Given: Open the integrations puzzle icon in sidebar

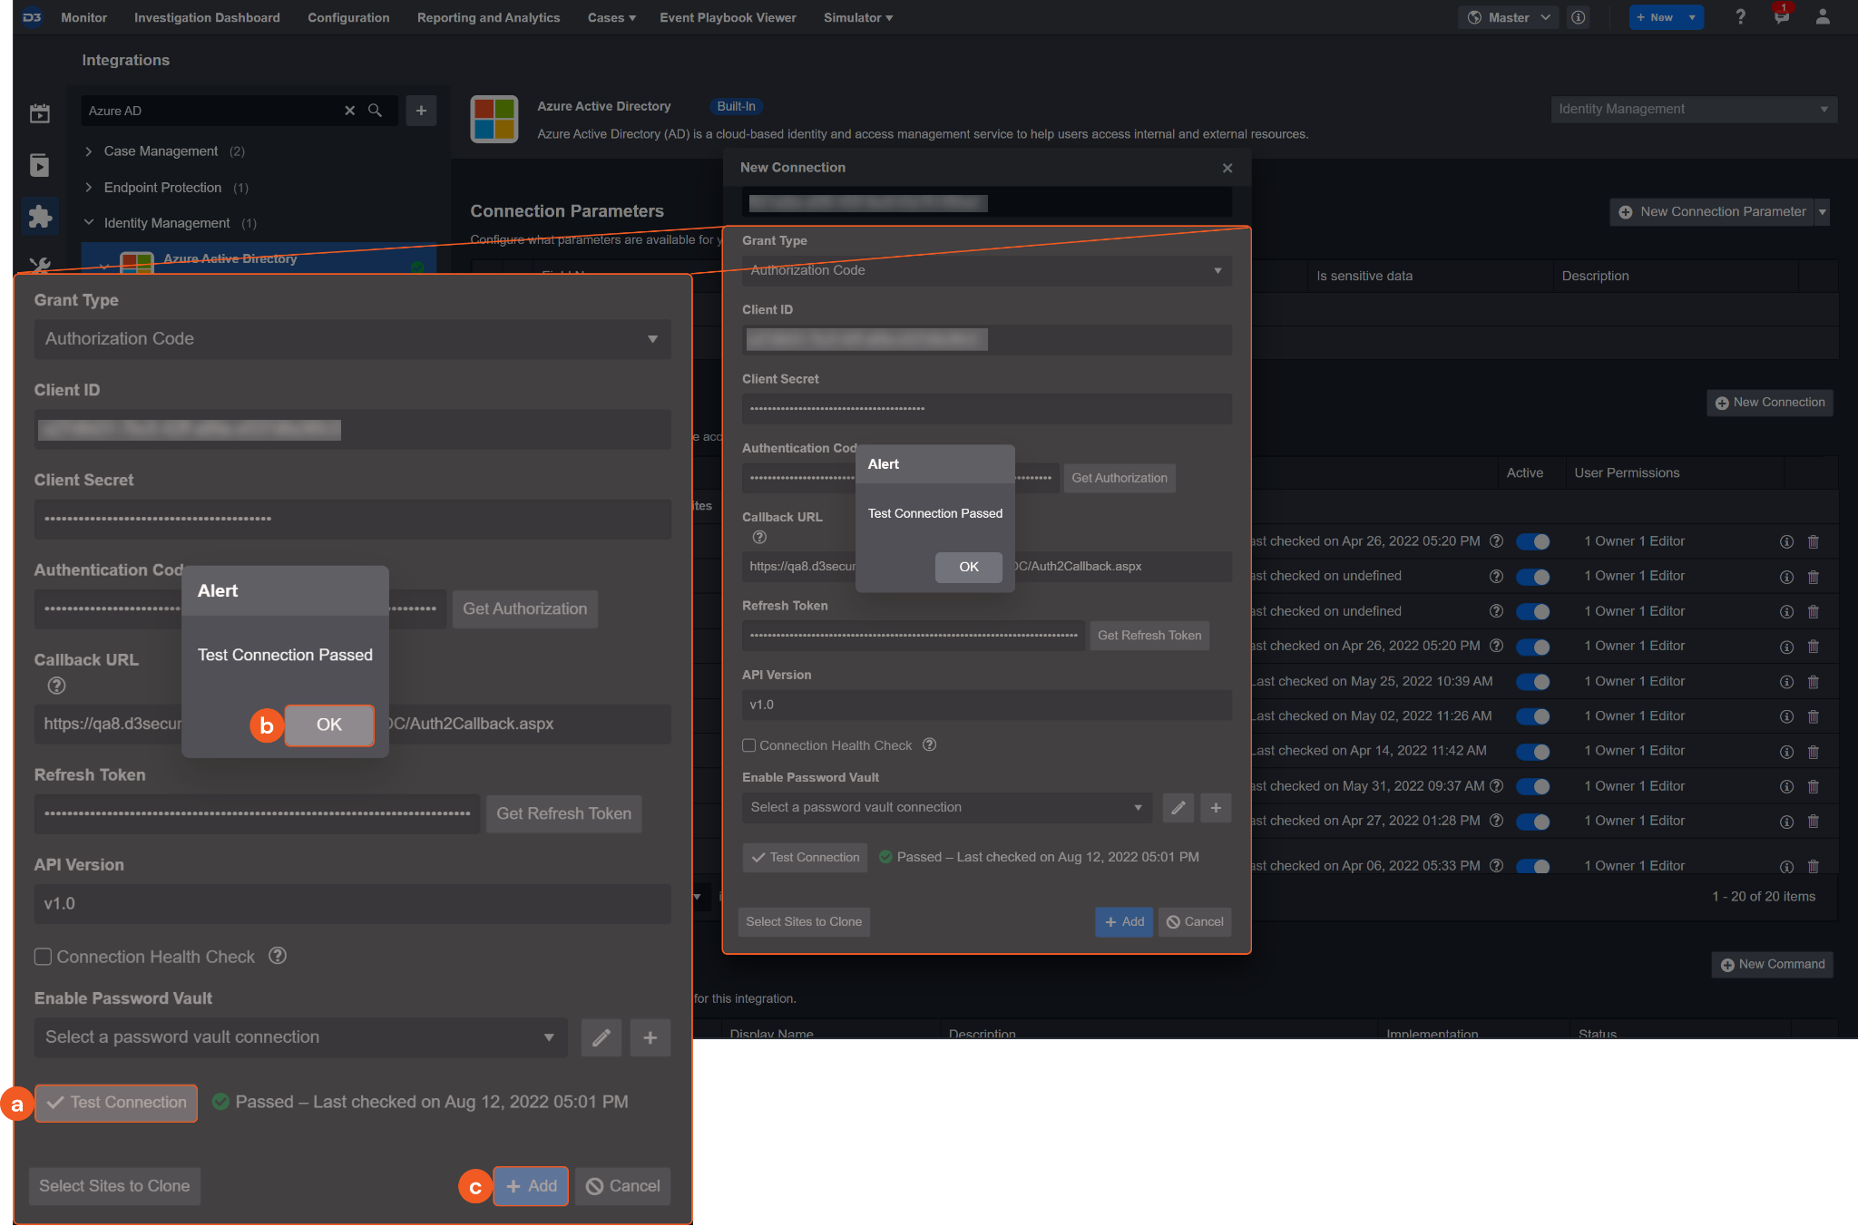Looking at the screenshot, I should [40, 217].
